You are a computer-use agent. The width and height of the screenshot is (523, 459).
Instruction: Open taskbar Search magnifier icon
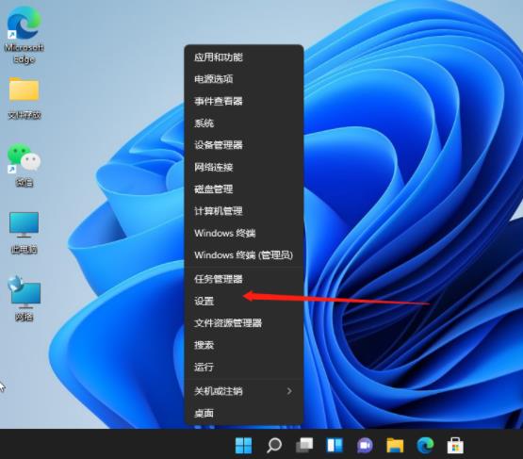274,445
